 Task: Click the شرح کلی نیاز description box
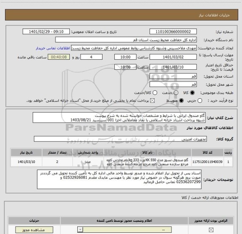(119, 118)
